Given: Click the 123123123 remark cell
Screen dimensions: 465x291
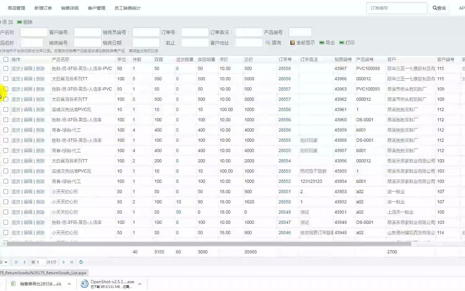Looking at the screenshot, I should tap(311, 181).
